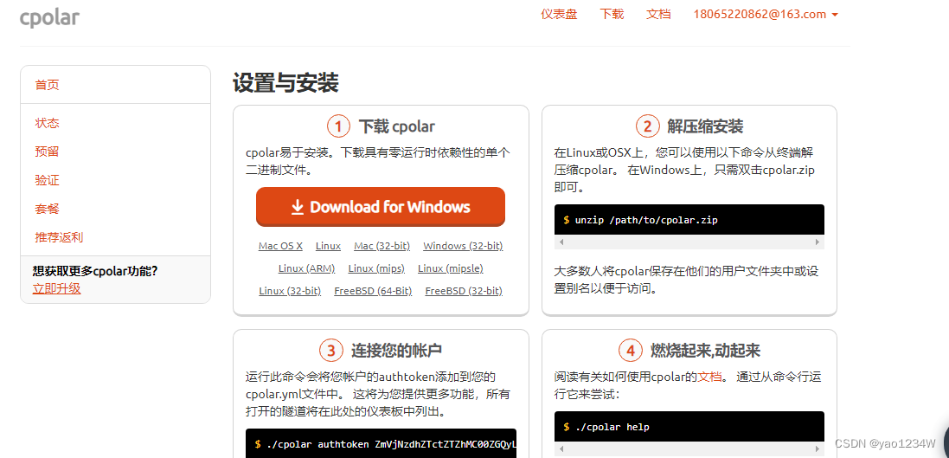Screen dimensions: 949x458
Task: Open the 文档 documentation menu item
Action: pos(658,14)
